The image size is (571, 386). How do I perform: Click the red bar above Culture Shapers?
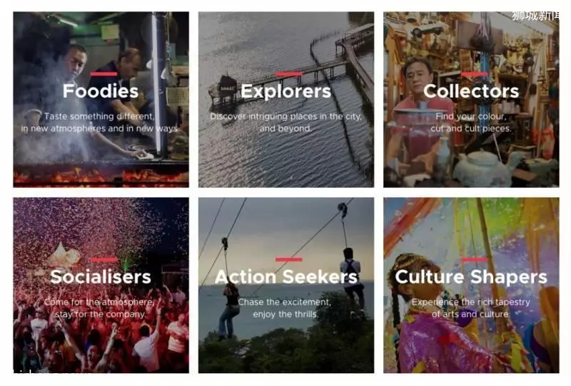coord(474,259)
